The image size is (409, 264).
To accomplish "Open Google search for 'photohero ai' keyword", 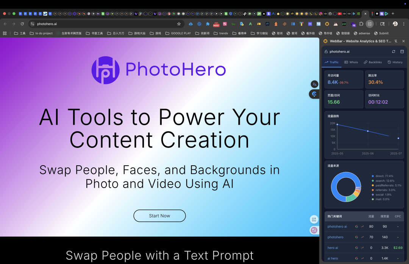I will 357,227.
